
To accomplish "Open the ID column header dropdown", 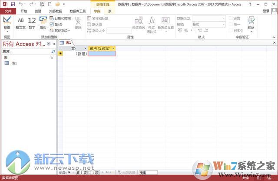I will coord(86,48).
